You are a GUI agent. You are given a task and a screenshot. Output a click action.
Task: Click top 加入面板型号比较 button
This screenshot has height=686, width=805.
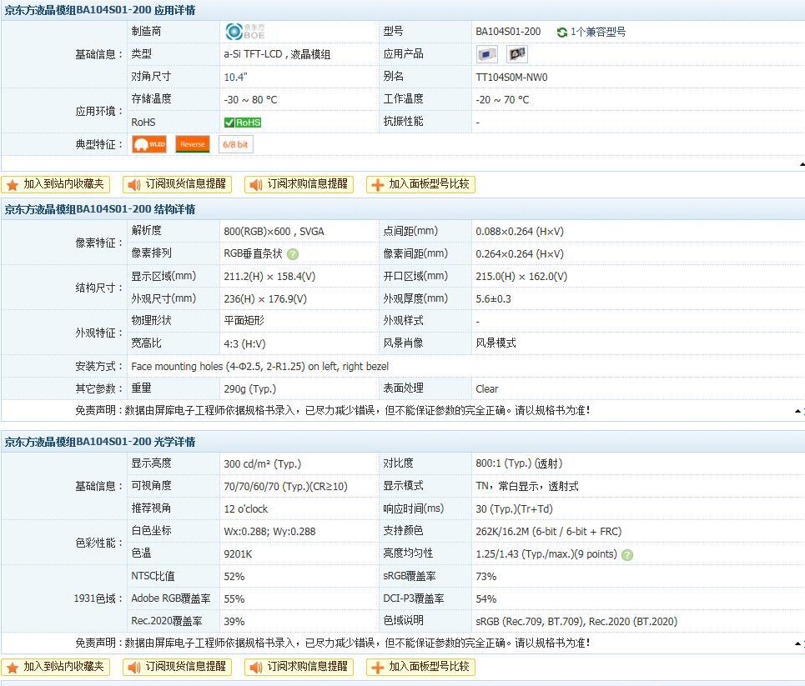coord(421,184)
